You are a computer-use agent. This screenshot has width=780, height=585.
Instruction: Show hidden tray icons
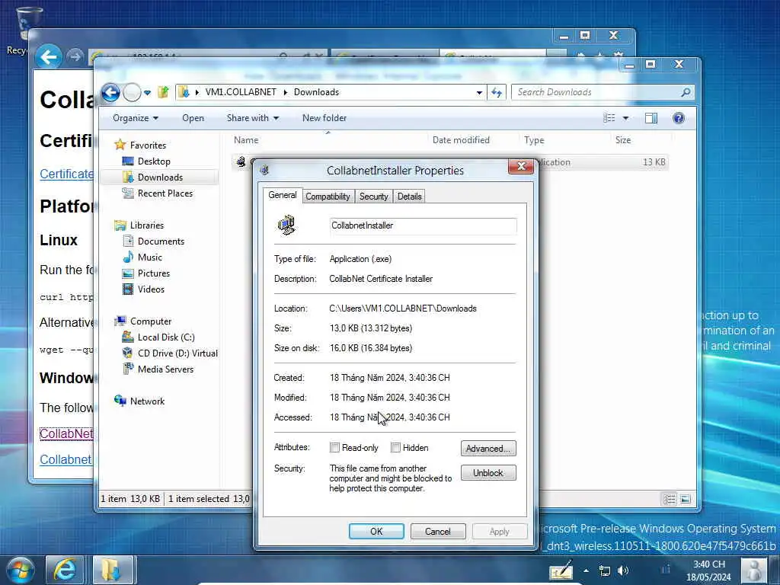pyautogui.click(x=586, y=571)
